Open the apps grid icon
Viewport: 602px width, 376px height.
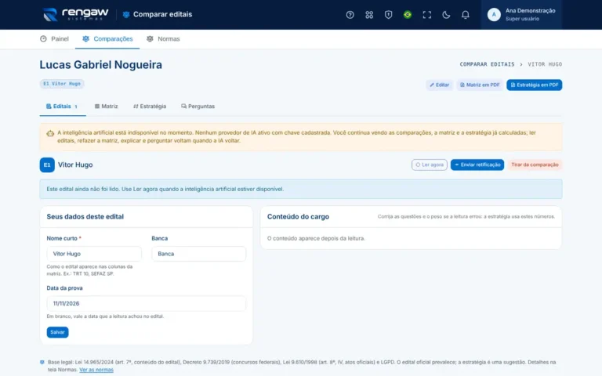click(369, 15)
